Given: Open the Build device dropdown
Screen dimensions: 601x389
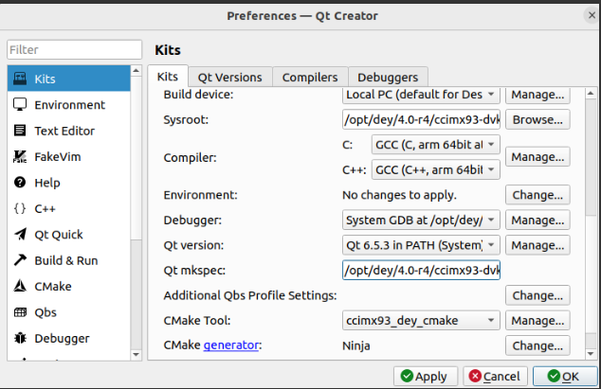Looking at the screenshot, I should (x=421, y=95).
